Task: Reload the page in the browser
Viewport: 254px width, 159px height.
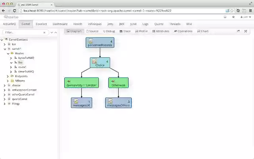Action: point(14,11)
